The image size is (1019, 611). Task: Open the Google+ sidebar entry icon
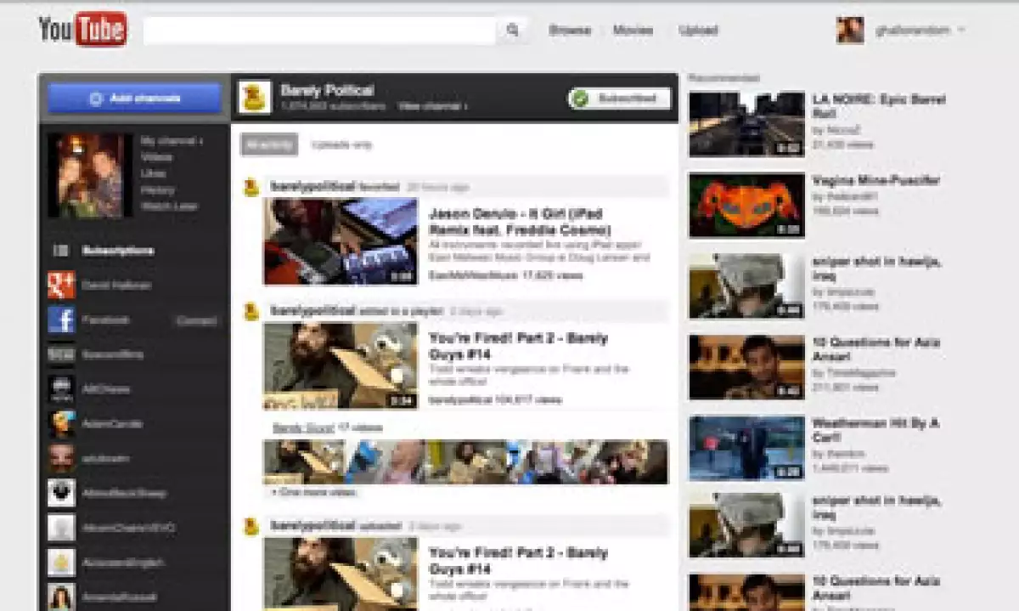click(x=61, y=286)
